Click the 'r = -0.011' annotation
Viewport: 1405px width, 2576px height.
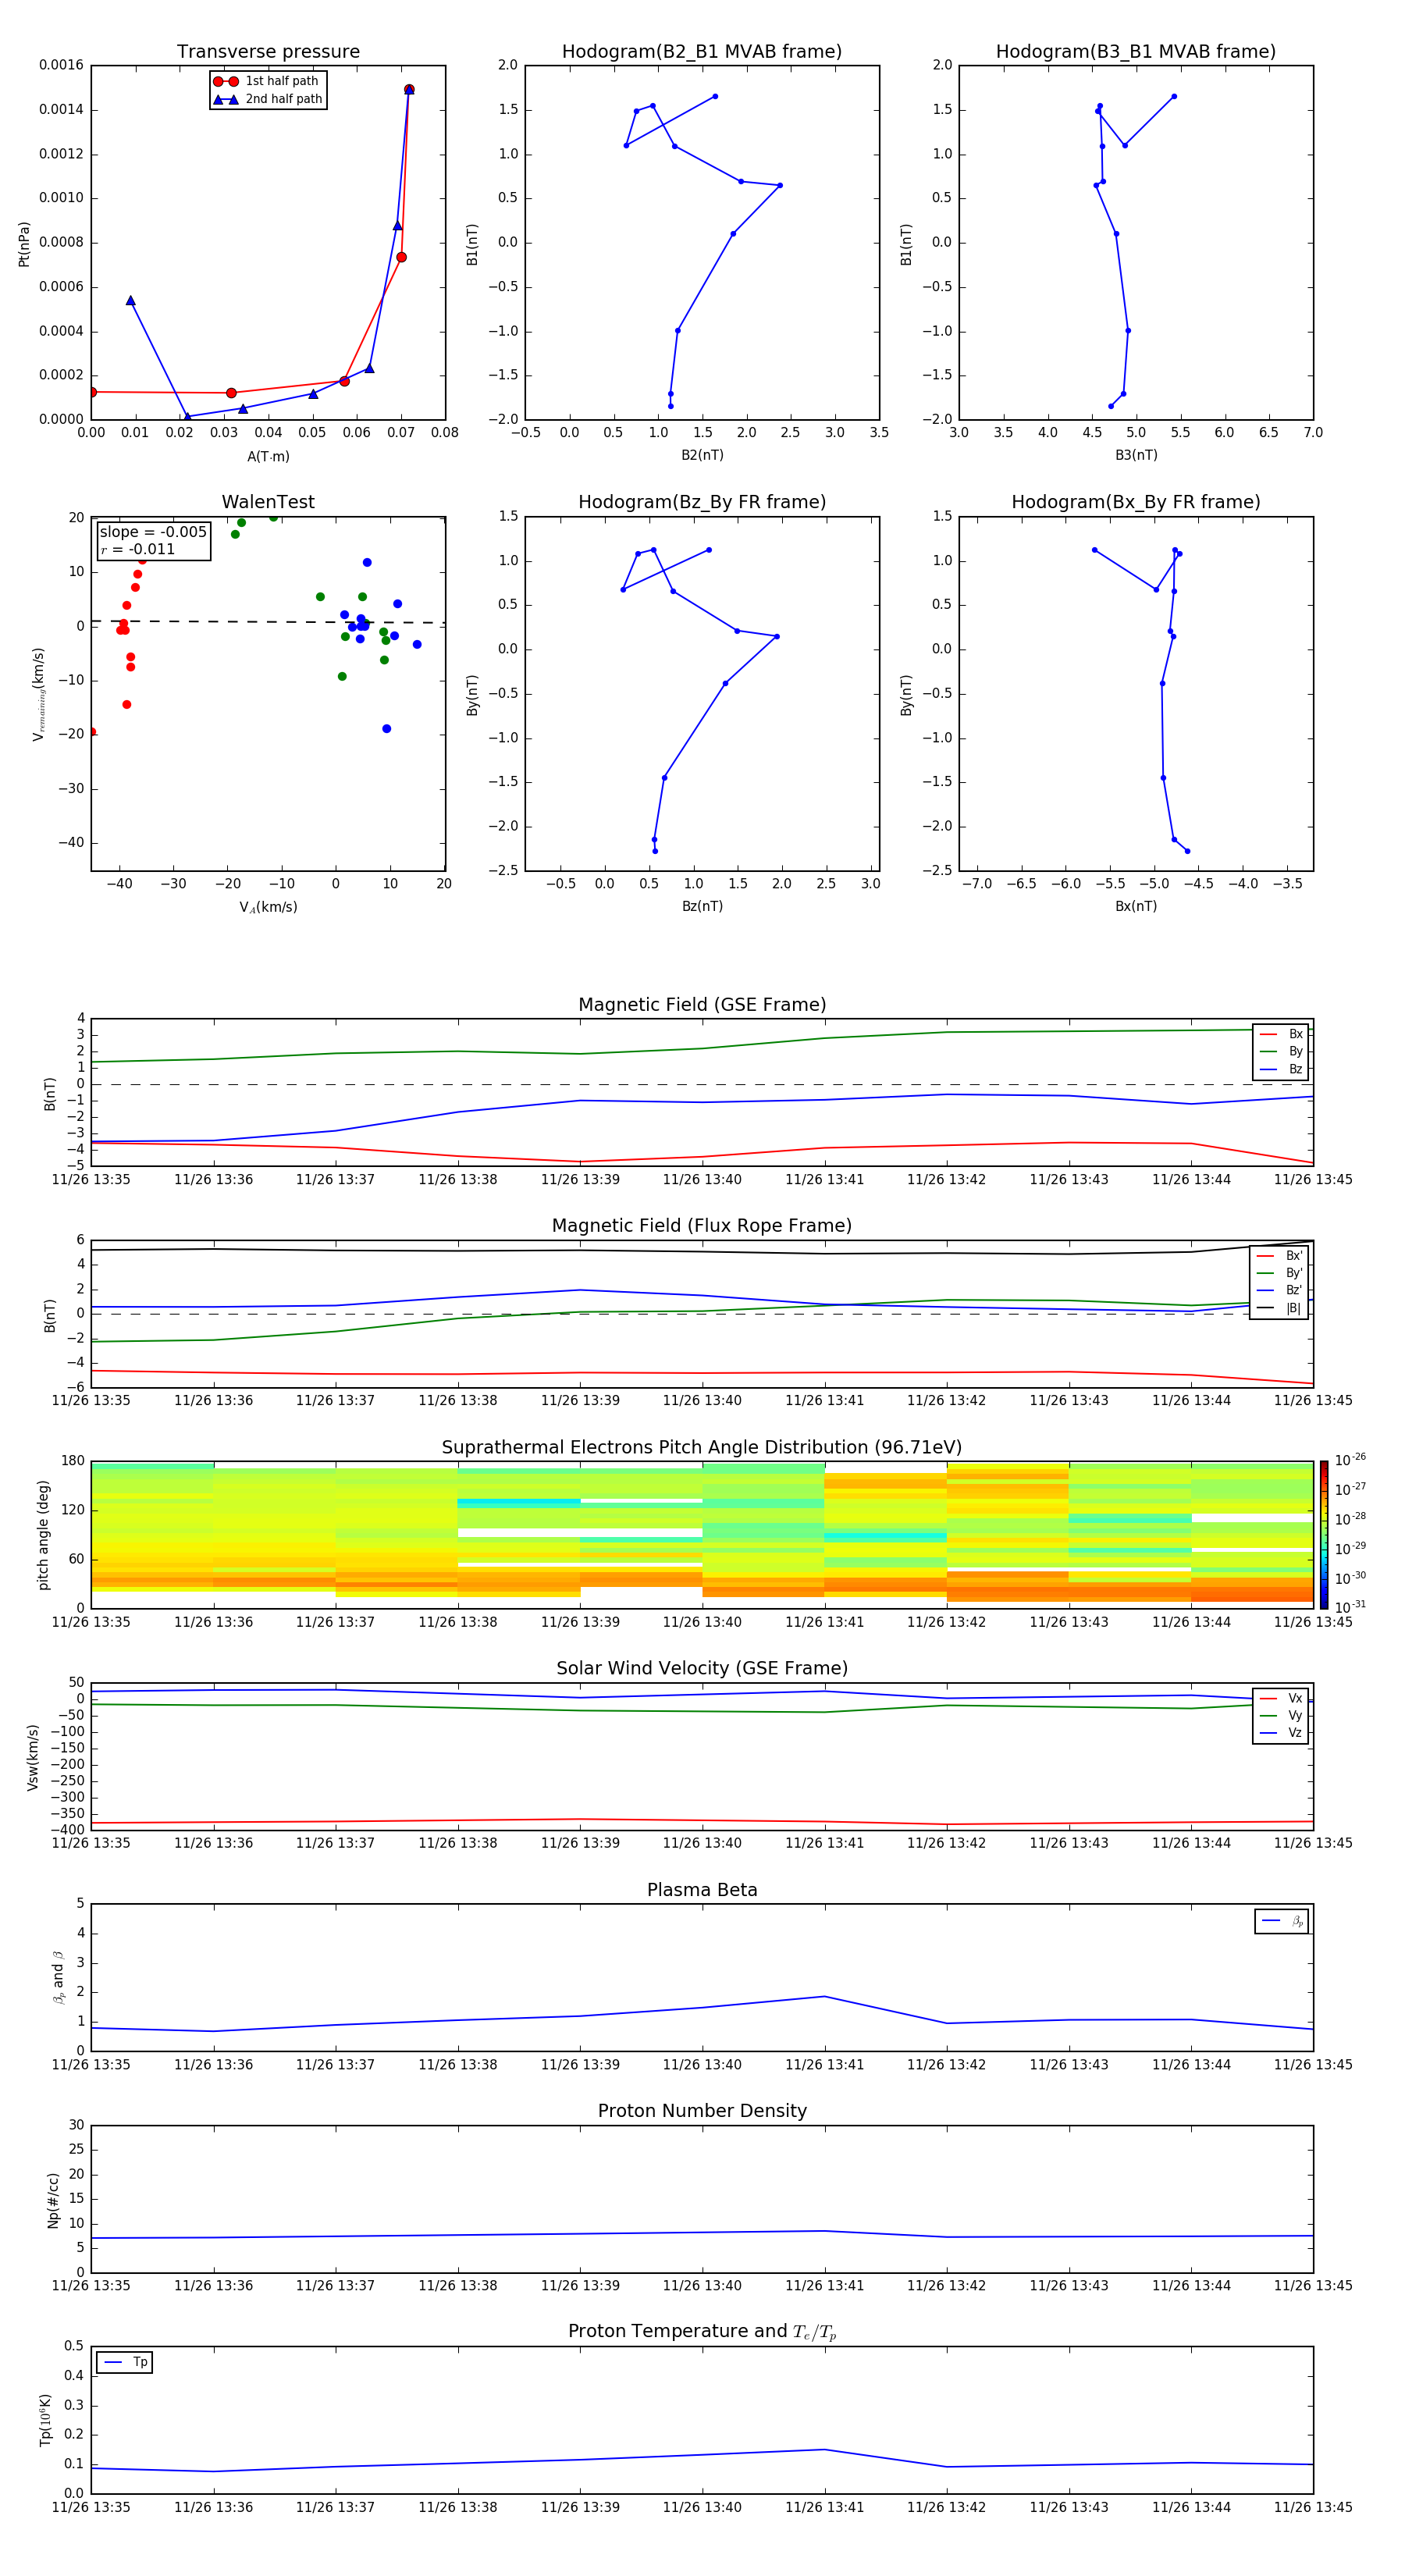(138, 549)
